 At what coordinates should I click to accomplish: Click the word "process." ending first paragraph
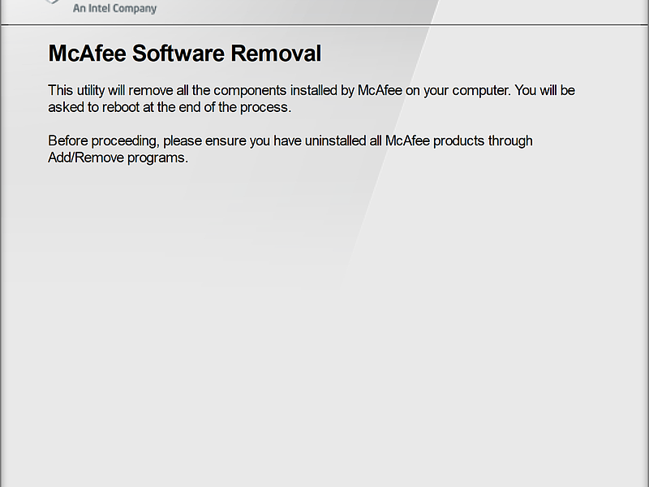[266, 107]
